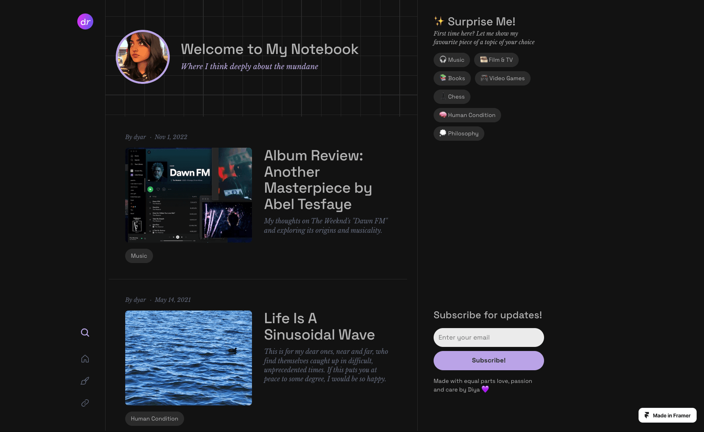Select the Music topic chip
The height and width of the screenshot is (432, 704).
452,60
